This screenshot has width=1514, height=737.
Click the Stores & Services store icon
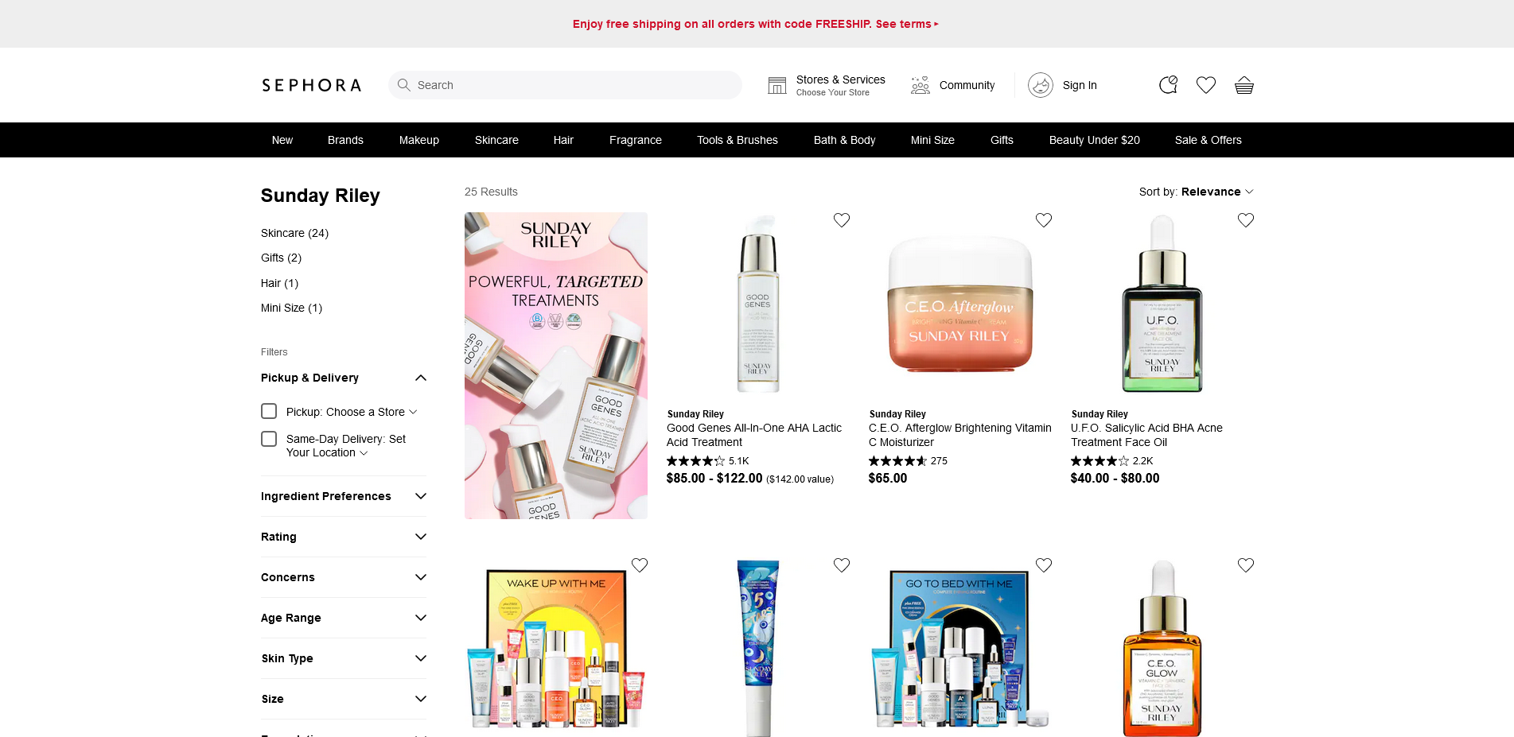(x=777, y=85)
